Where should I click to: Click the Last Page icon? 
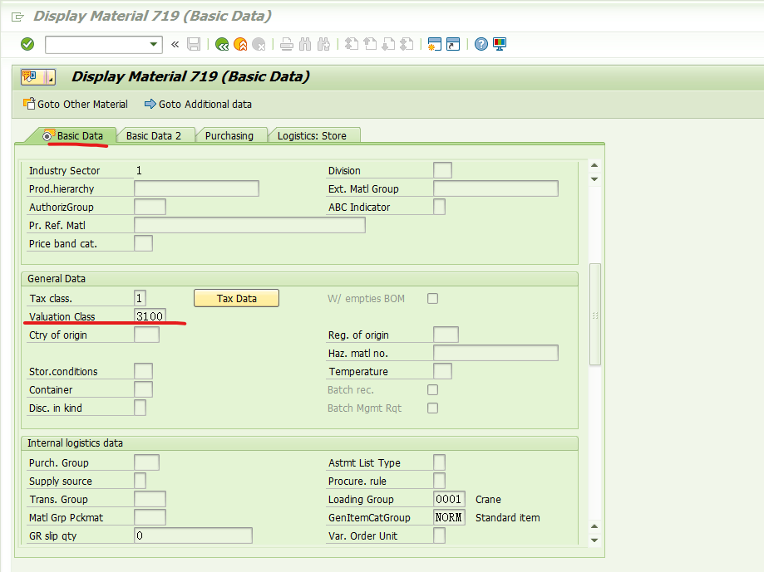tap(407, 44)
